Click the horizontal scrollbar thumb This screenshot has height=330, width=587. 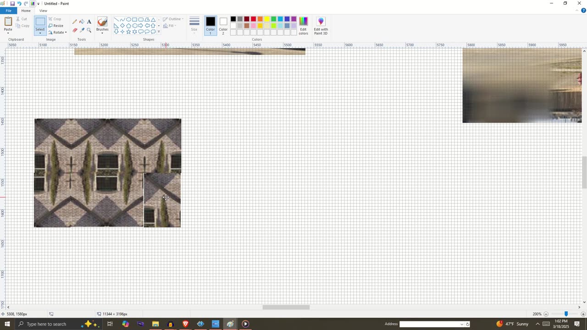click(x=286, y=307)
